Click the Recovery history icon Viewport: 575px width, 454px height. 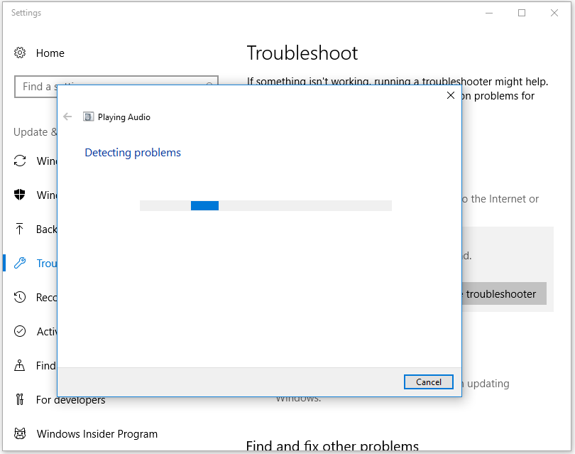tap(20, 297)
